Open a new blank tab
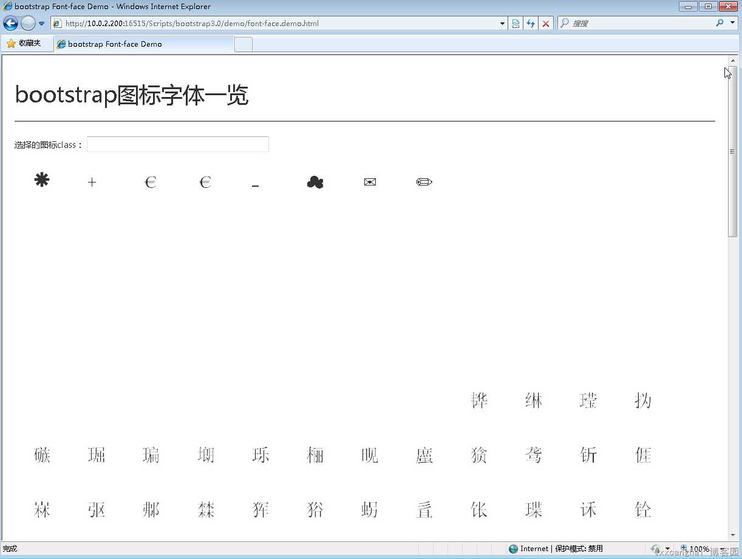This screenshot has width=742, height=559. coord(243,44)
